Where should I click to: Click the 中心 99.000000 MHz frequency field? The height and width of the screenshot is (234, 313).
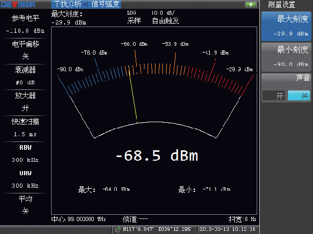[82, 219]
